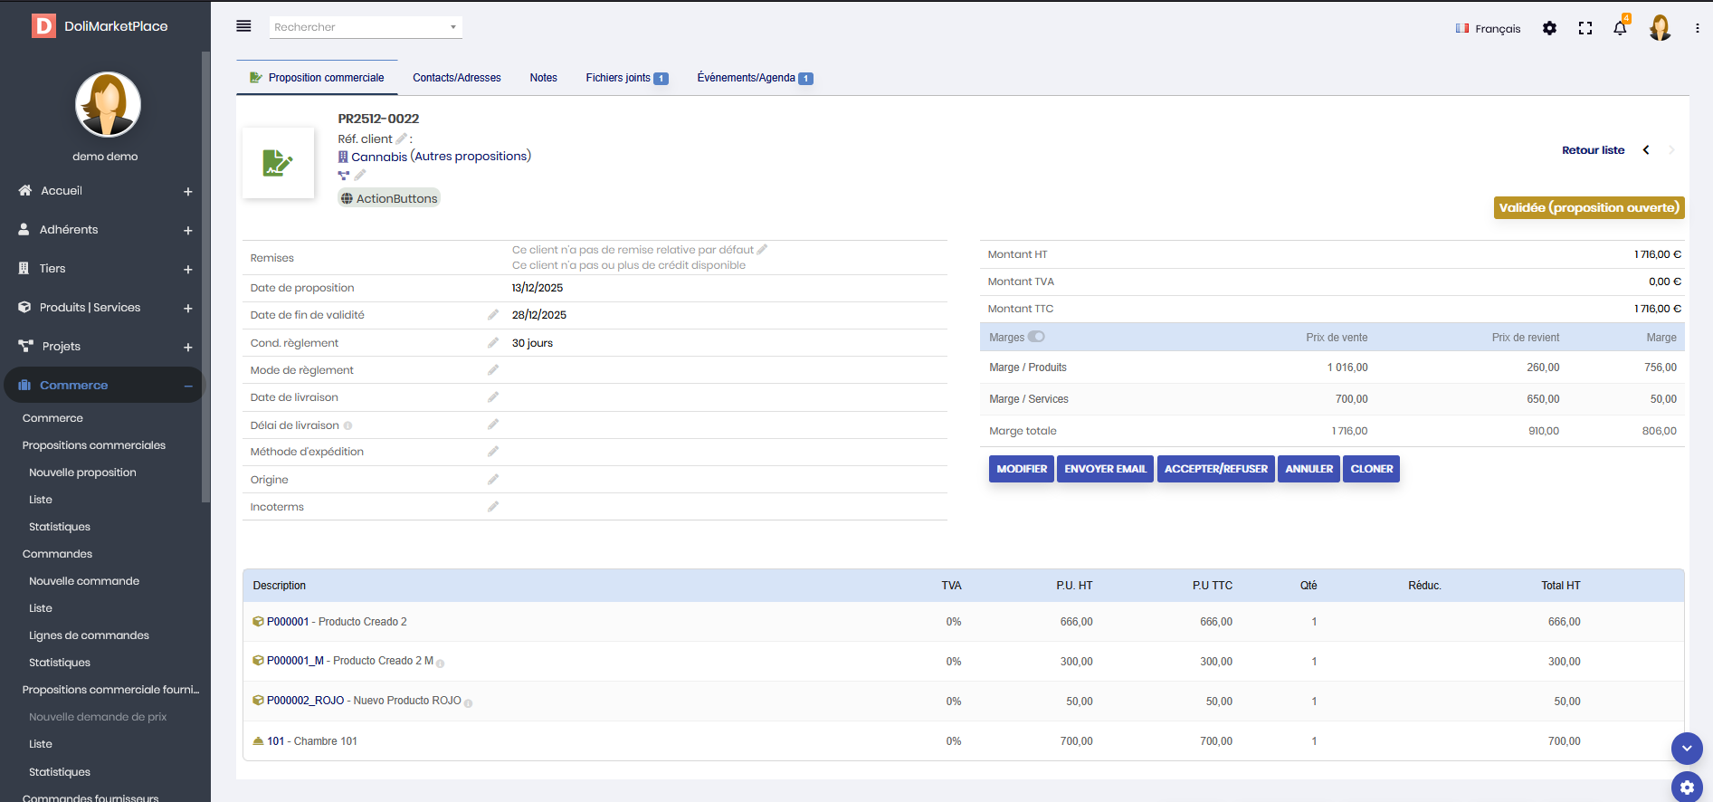The width and height of the screenshot is (1713, 802).
Task: Expand Produits | Services menu
Action: click(187, 308)
